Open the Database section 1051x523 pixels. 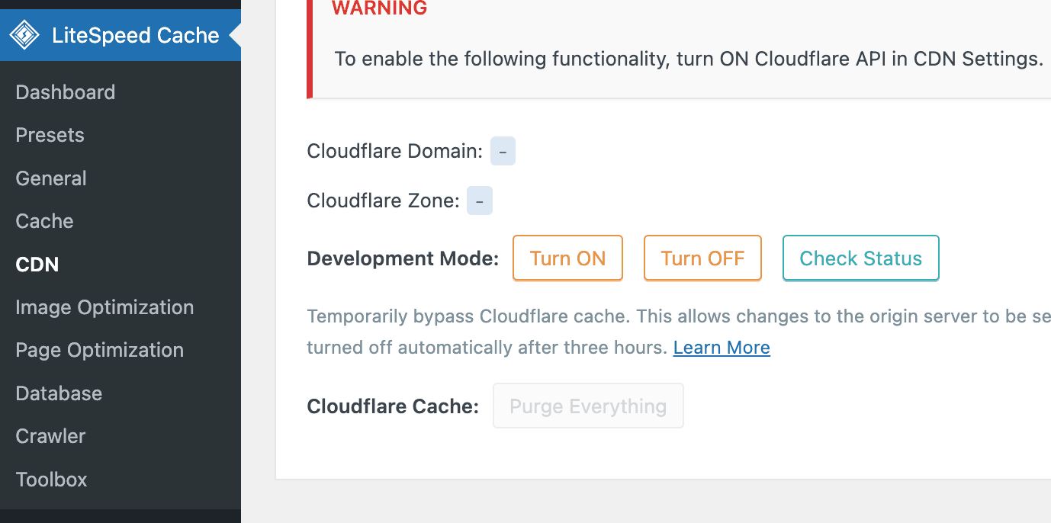coord(58,393)
